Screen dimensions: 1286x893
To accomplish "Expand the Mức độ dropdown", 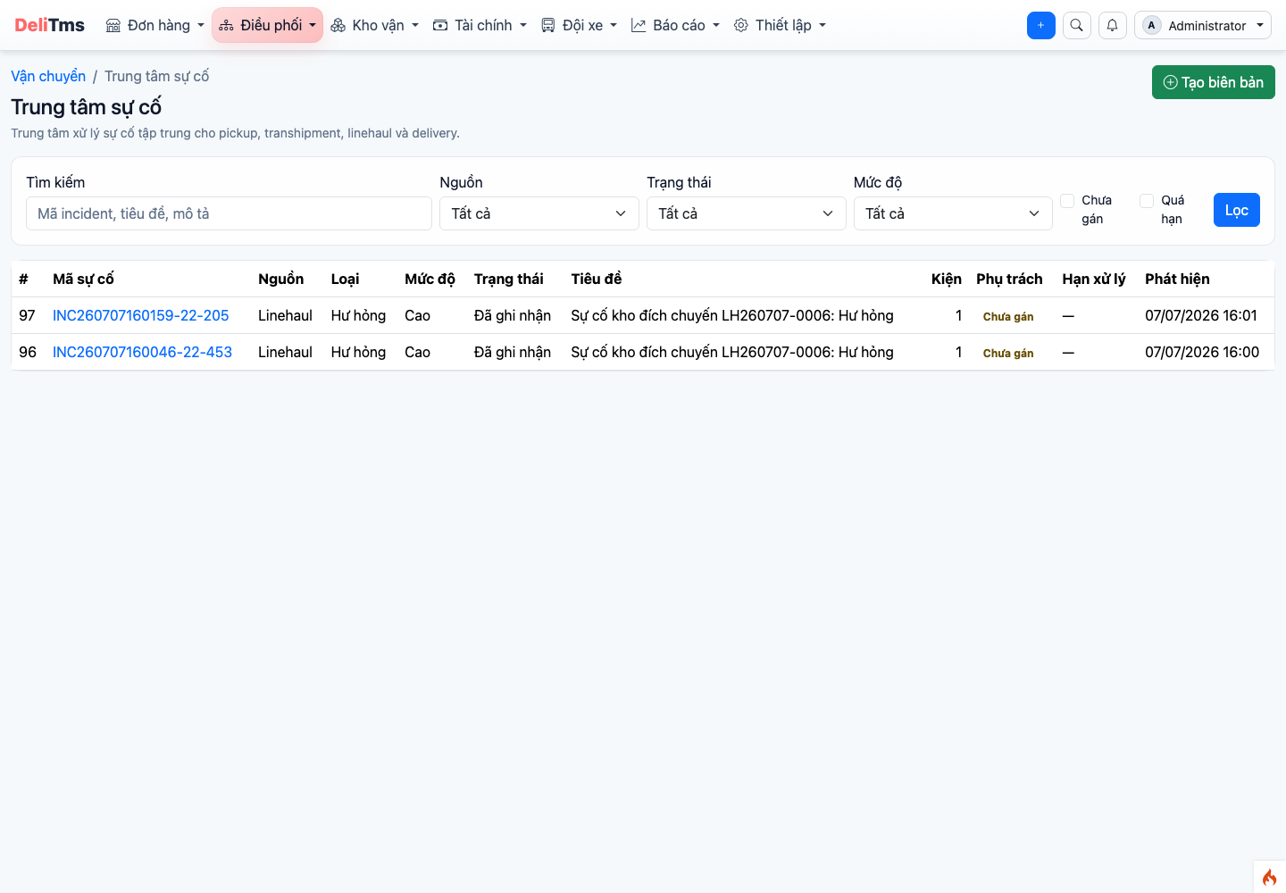I will click(953, 213).
